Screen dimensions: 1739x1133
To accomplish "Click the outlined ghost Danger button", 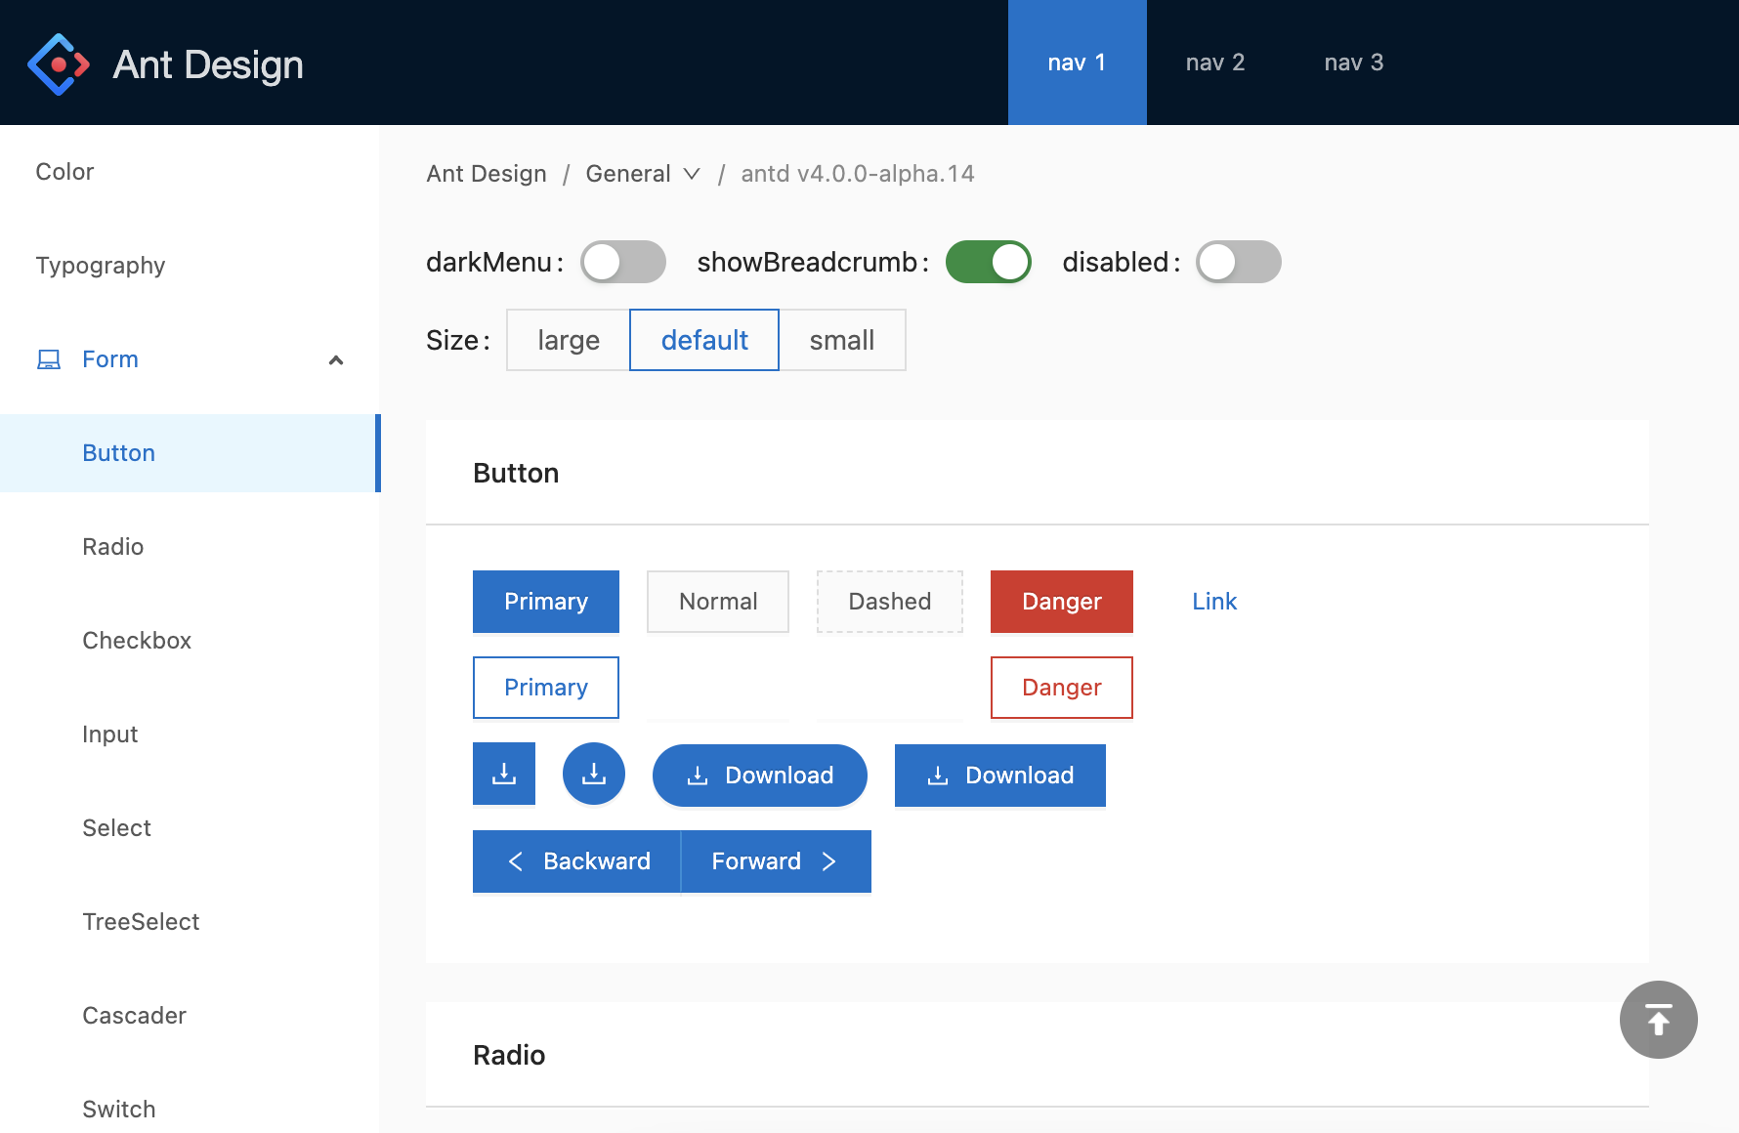I will 1062,688.
